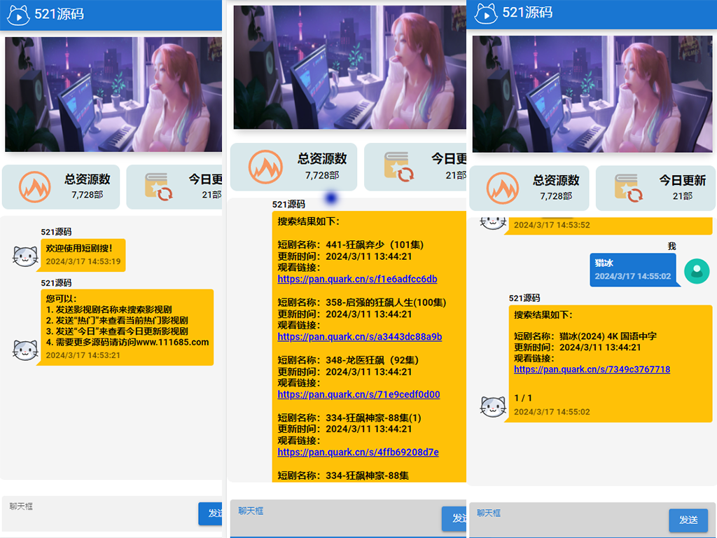
Task: Click 发送 button in the right screen
Action: 688,520
